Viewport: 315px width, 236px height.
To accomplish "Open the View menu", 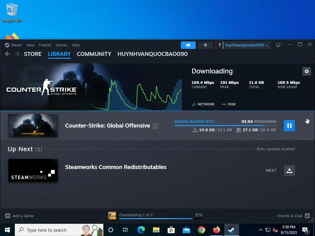I will (x=30, y=45).
